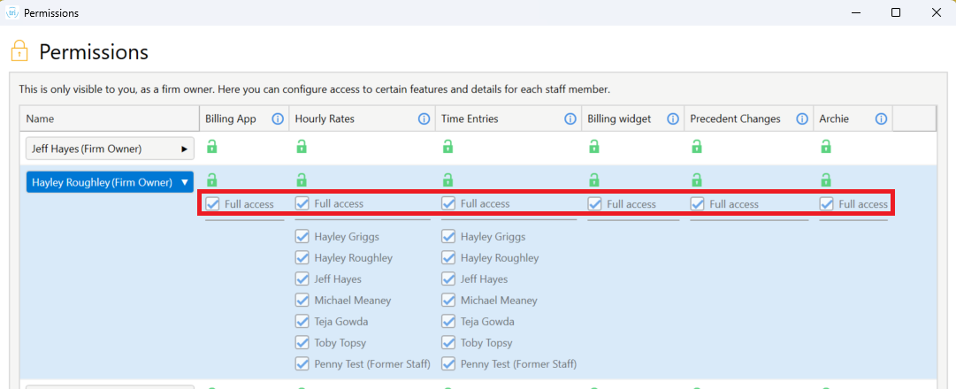956x389 pixels.
Task: Click Hayley Roughley's Time Entries lock icon
Action: pos(447,179)
